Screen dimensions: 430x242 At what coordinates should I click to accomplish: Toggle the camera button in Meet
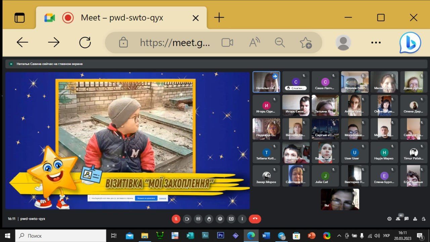187,219
